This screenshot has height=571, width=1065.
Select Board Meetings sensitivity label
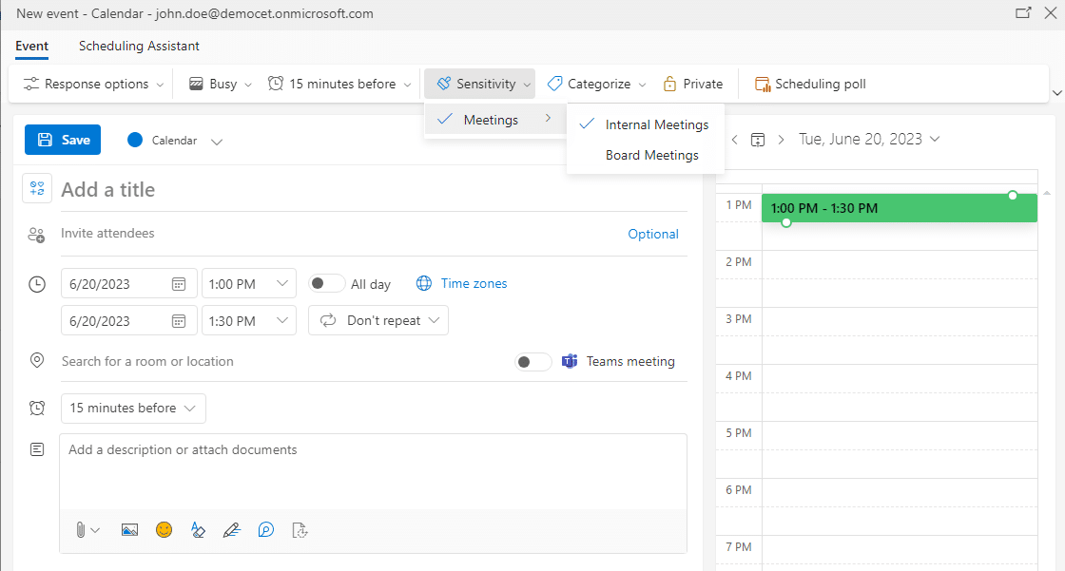pyautogui.click(x=651, y=155)
